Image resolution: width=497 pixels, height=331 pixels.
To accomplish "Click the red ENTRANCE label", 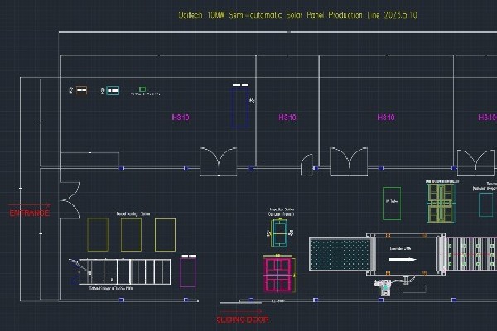I will (x=29, y=213).
